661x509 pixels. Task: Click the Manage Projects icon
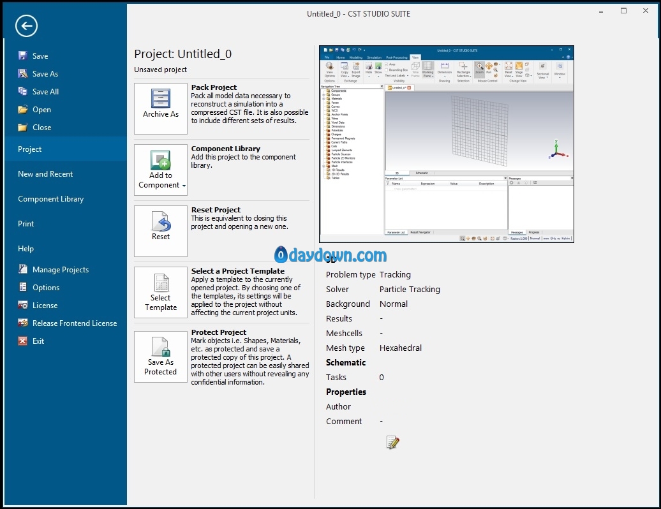pos(23,269)
